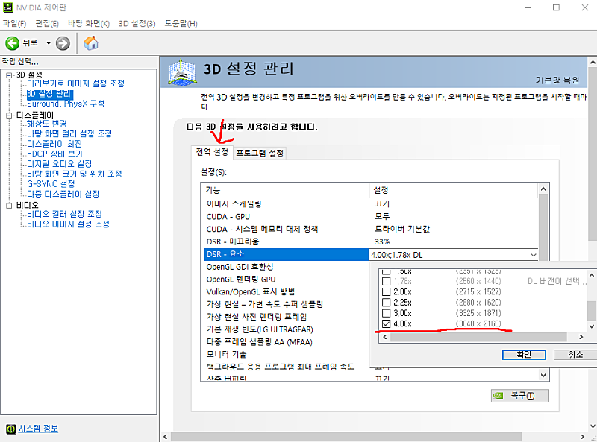Screen dimensions: 597x442
Task: Click DSR popup scroll right arrow
Action: tap(581, 337)
